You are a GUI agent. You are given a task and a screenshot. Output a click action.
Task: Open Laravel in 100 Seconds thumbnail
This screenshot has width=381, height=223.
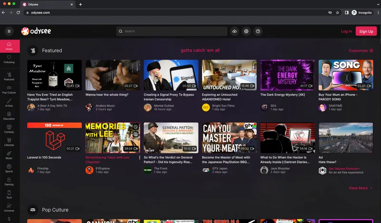54,138
